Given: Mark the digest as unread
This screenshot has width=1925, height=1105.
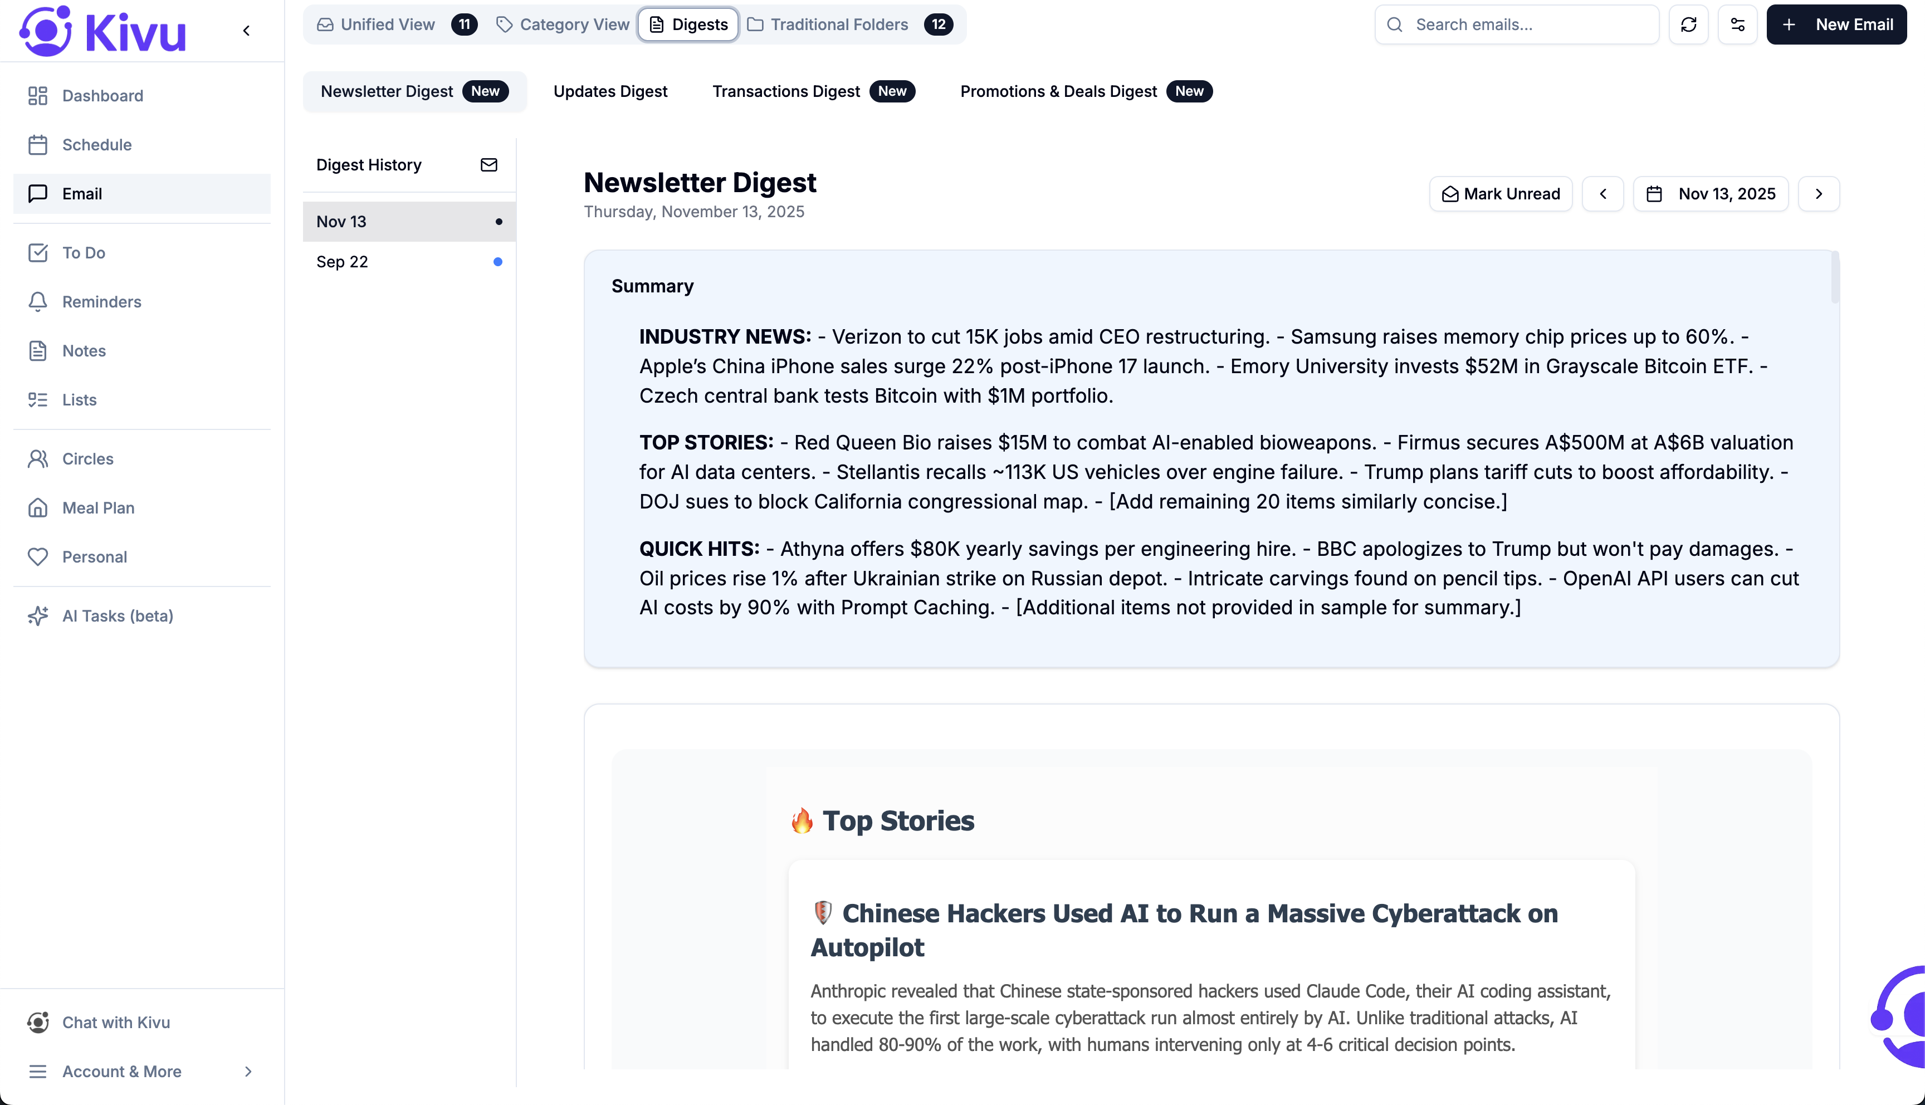Looking at the screenshot, I should [1500, 193].
